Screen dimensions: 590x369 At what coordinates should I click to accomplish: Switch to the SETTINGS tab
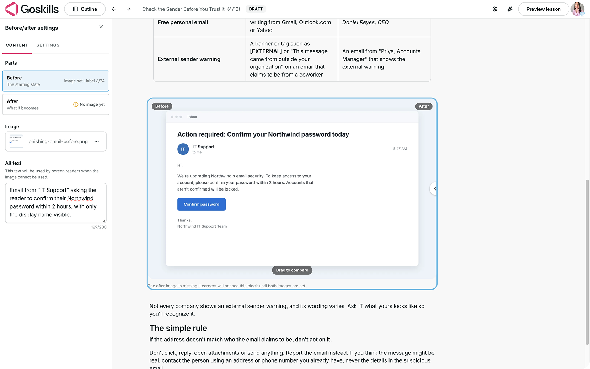coord(48,45)
